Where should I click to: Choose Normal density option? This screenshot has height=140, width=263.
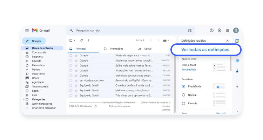(x=183, y=95)
